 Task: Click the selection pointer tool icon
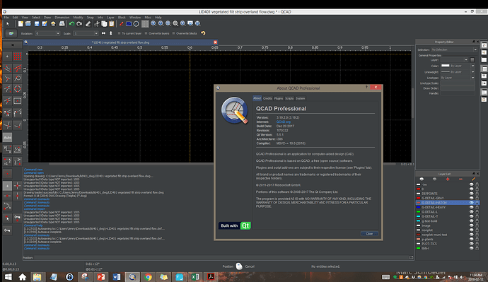[8, 23]
